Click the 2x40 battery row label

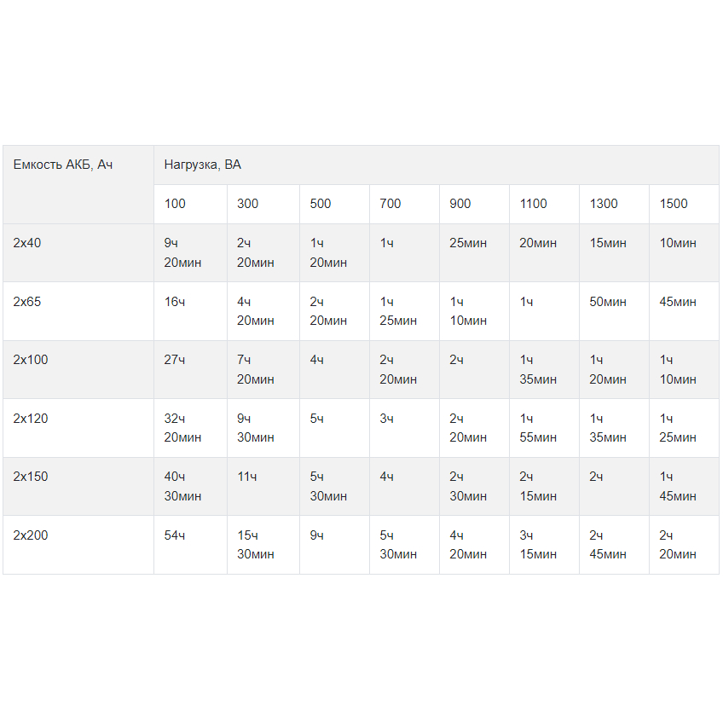(78, 253)
